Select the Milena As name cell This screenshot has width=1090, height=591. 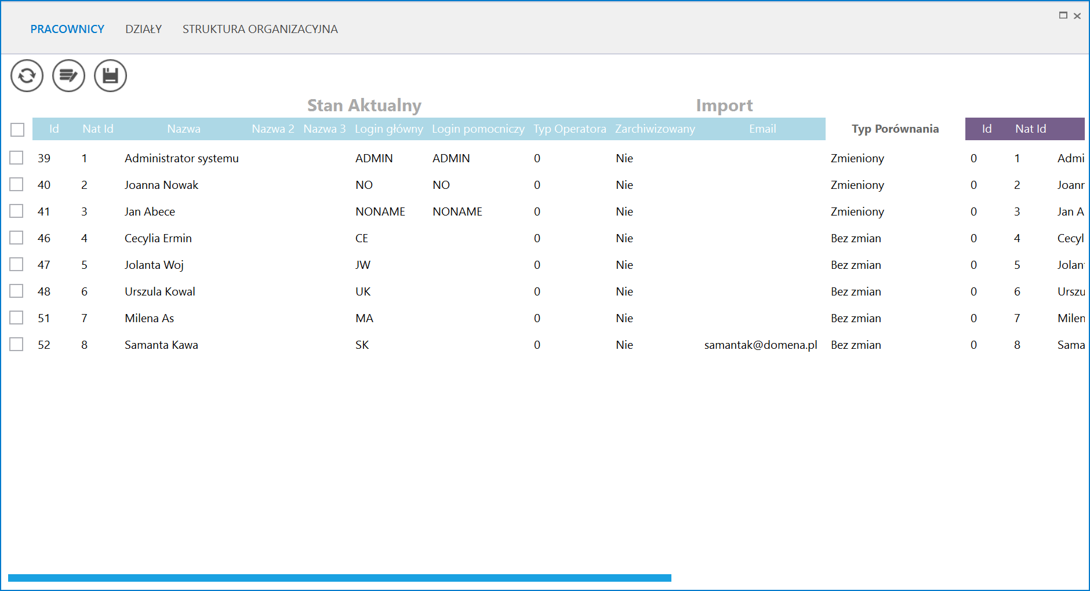(149, 318)
